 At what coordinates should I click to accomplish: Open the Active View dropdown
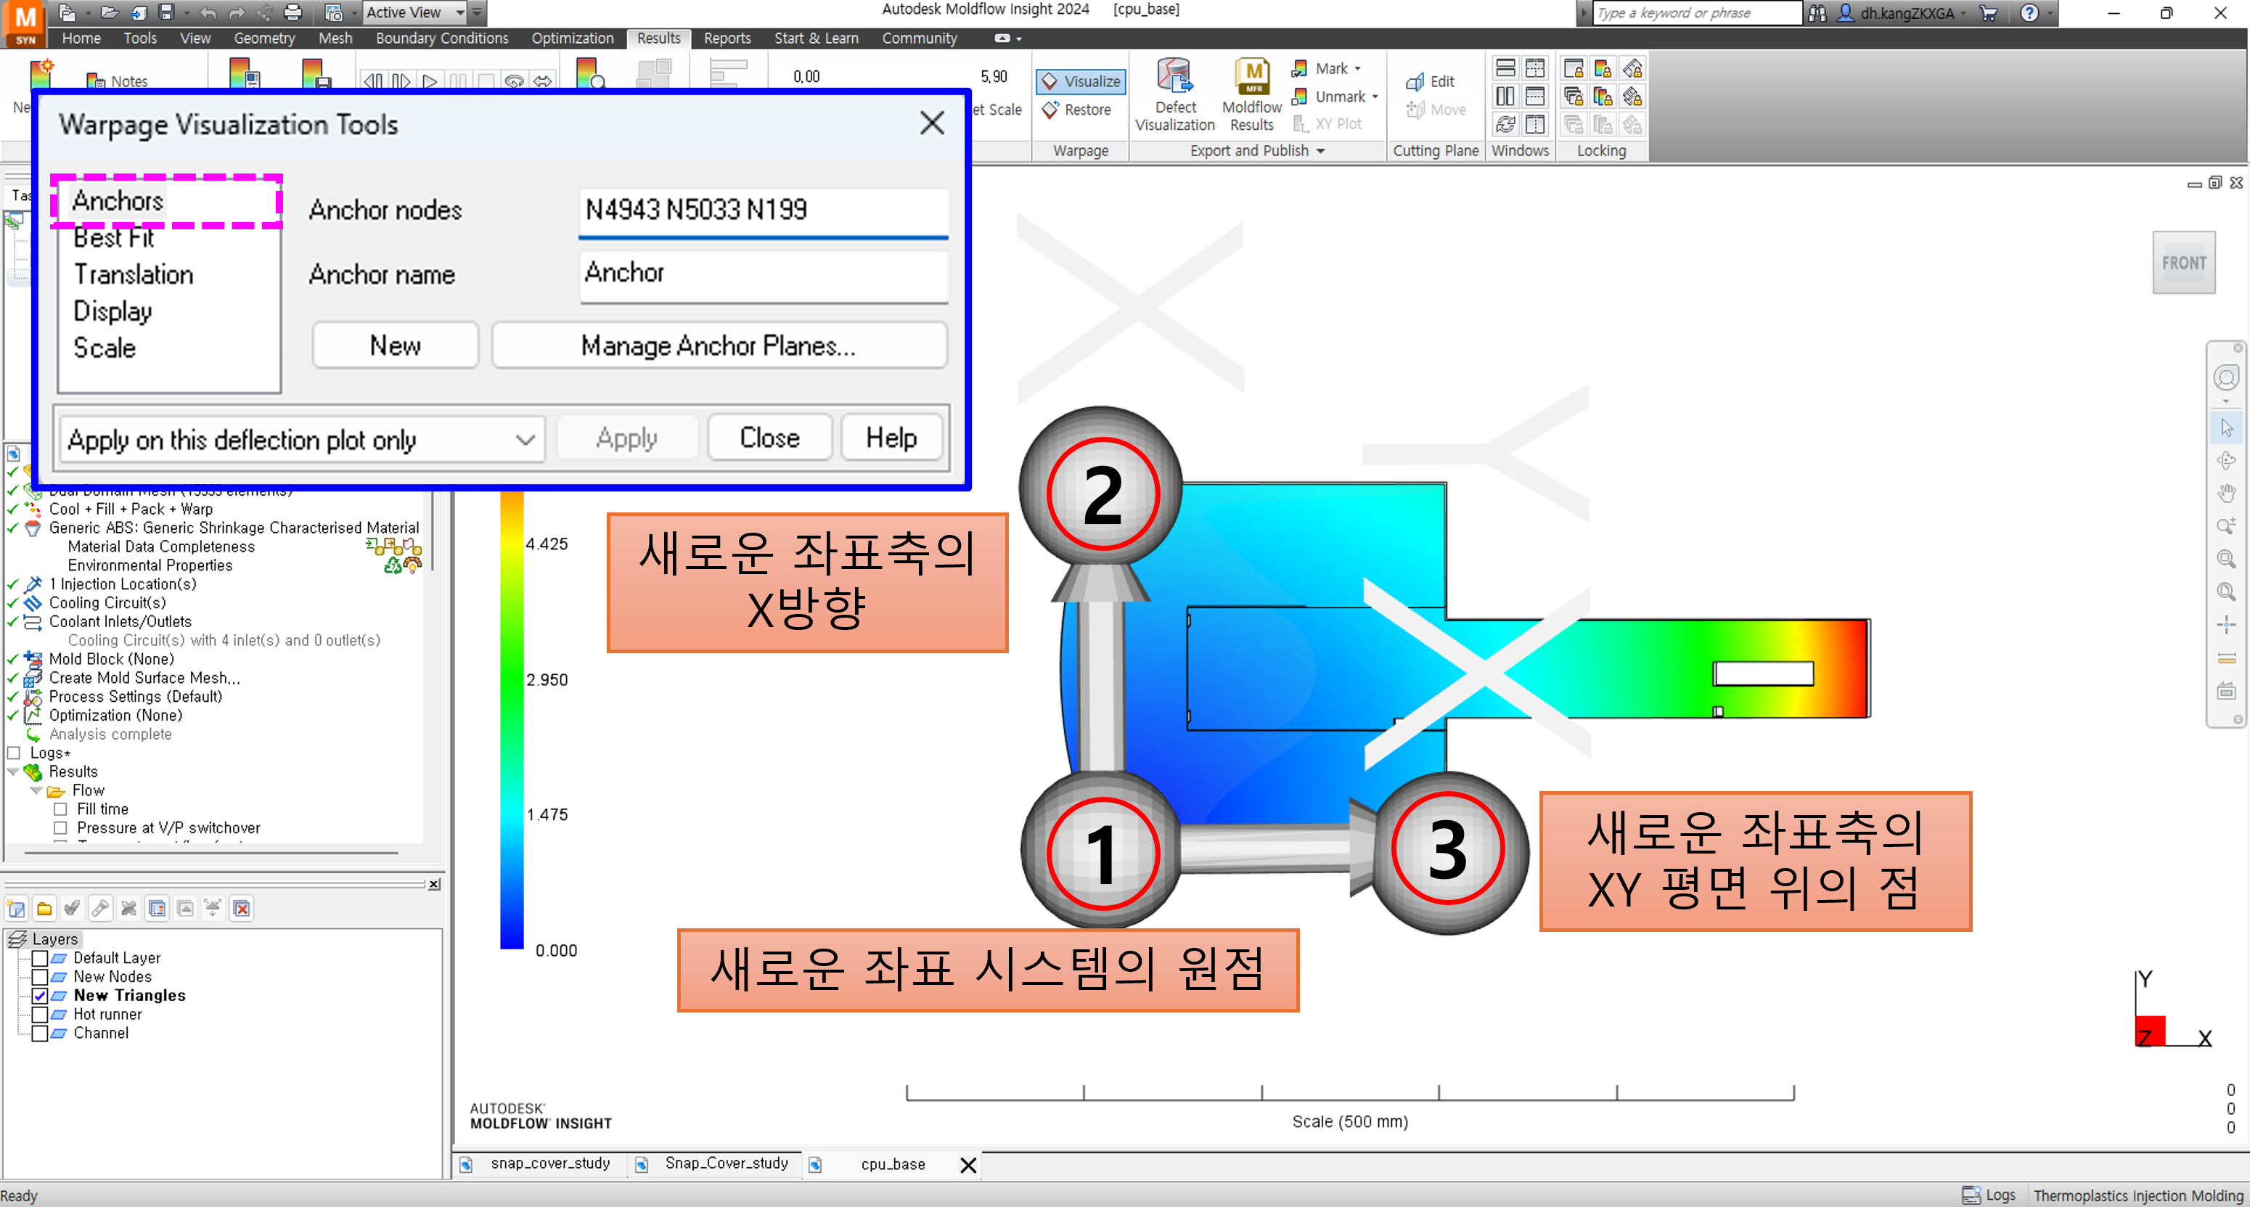pos(415,12)
